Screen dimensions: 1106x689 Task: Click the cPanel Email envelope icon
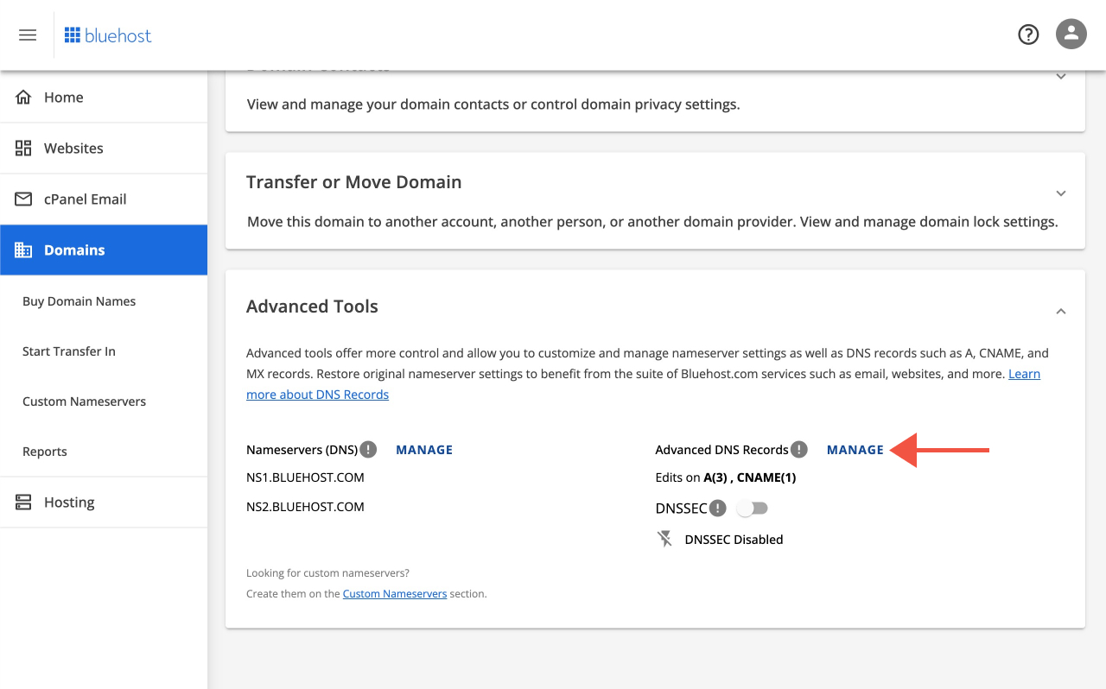(x=23, y=199)
